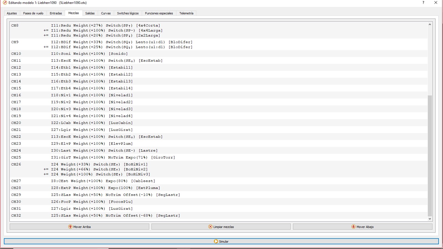443x249 pixels.
Task: Click the help question mark in title bar
Action: tap(423, 3)
